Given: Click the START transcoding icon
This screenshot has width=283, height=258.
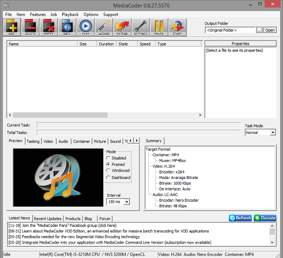Looking at the screenshot, I should click(177, 27).
